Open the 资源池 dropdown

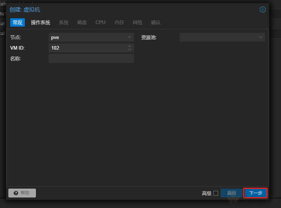tap(222, 37)
